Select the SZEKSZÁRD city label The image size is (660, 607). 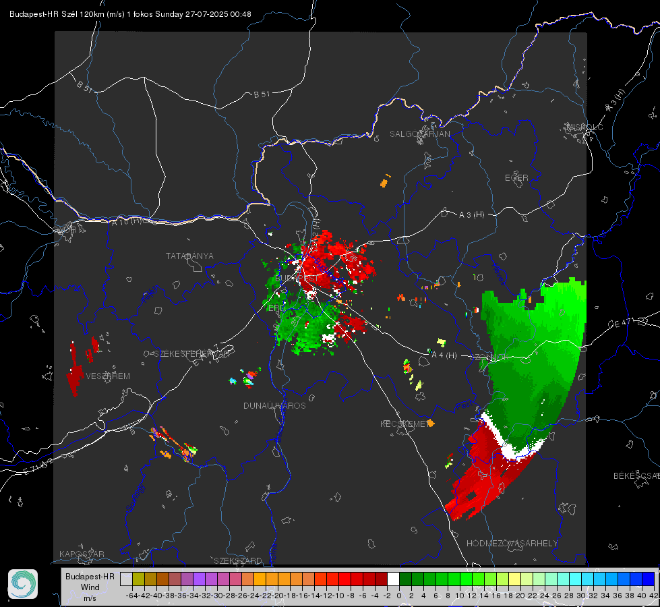pyautogui.click(x=238, y=560)
